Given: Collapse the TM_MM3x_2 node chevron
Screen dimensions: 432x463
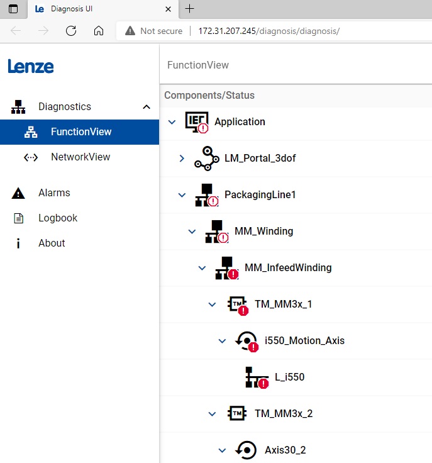Looking at the screenshot, I should click(x=212, y=414).
